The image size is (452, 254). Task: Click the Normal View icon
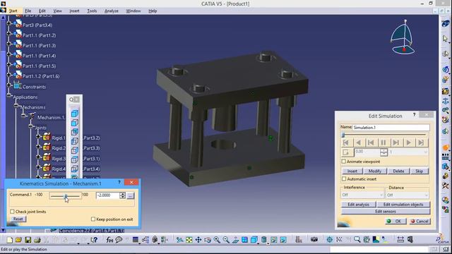pyautogui.click(x=235, y=240)
